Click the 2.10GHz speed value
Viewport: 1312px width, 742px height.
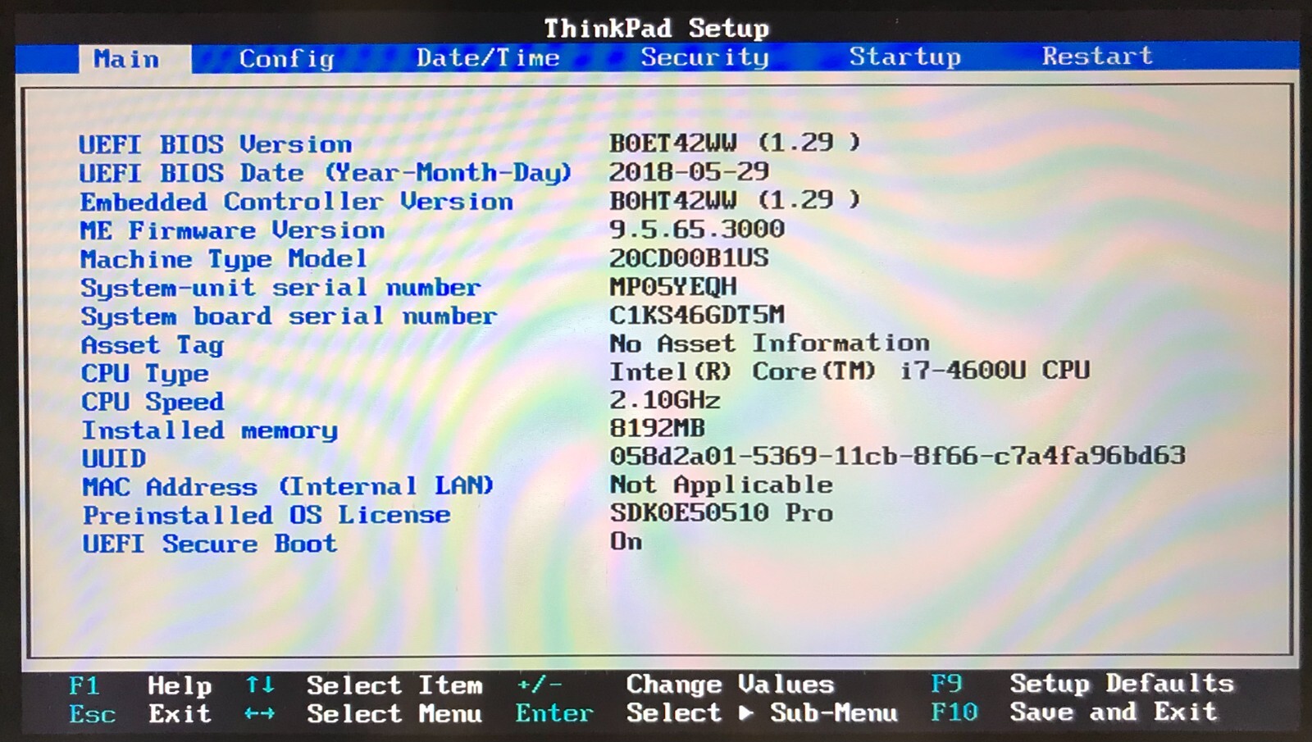tap(665, 400)
